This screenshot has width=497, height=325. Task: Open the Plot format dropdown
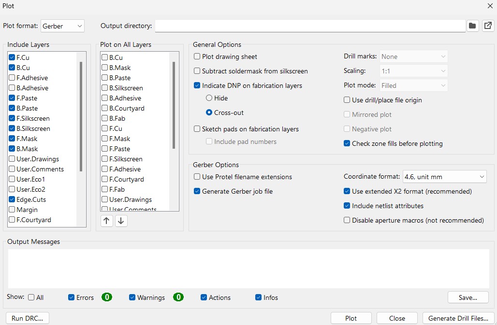[x=63, y=26]
